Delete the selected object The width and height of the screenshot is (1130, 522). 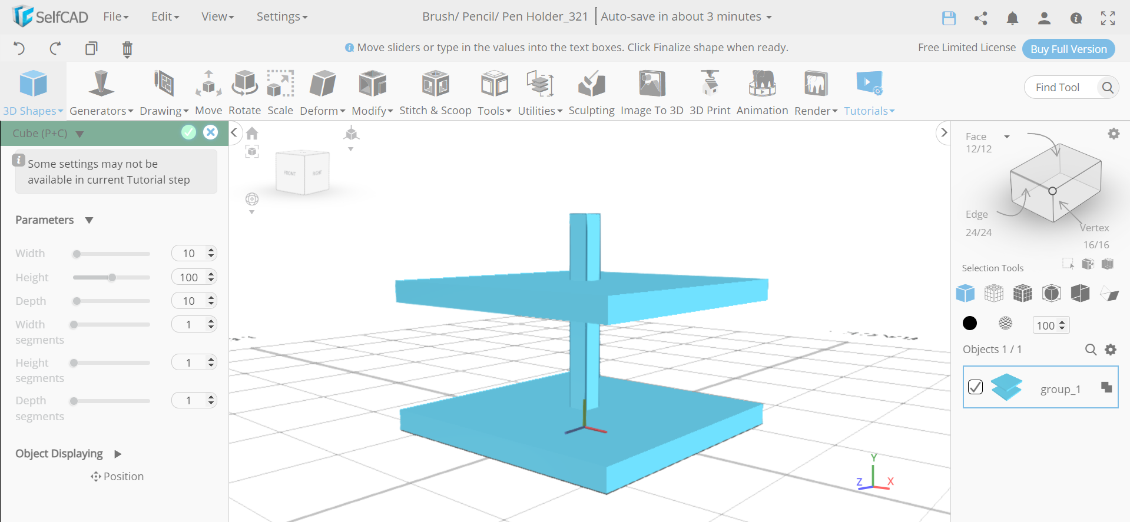click(x=127, y=49)
